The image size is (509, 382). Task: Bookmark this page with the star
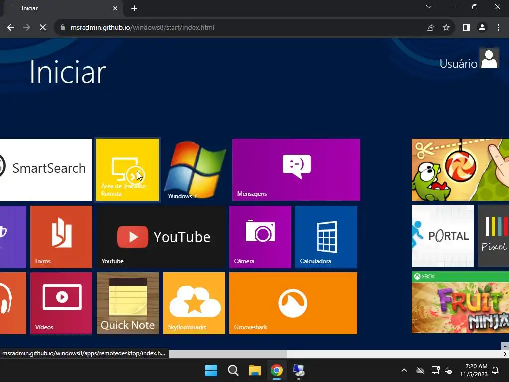[x=446, y=28]
